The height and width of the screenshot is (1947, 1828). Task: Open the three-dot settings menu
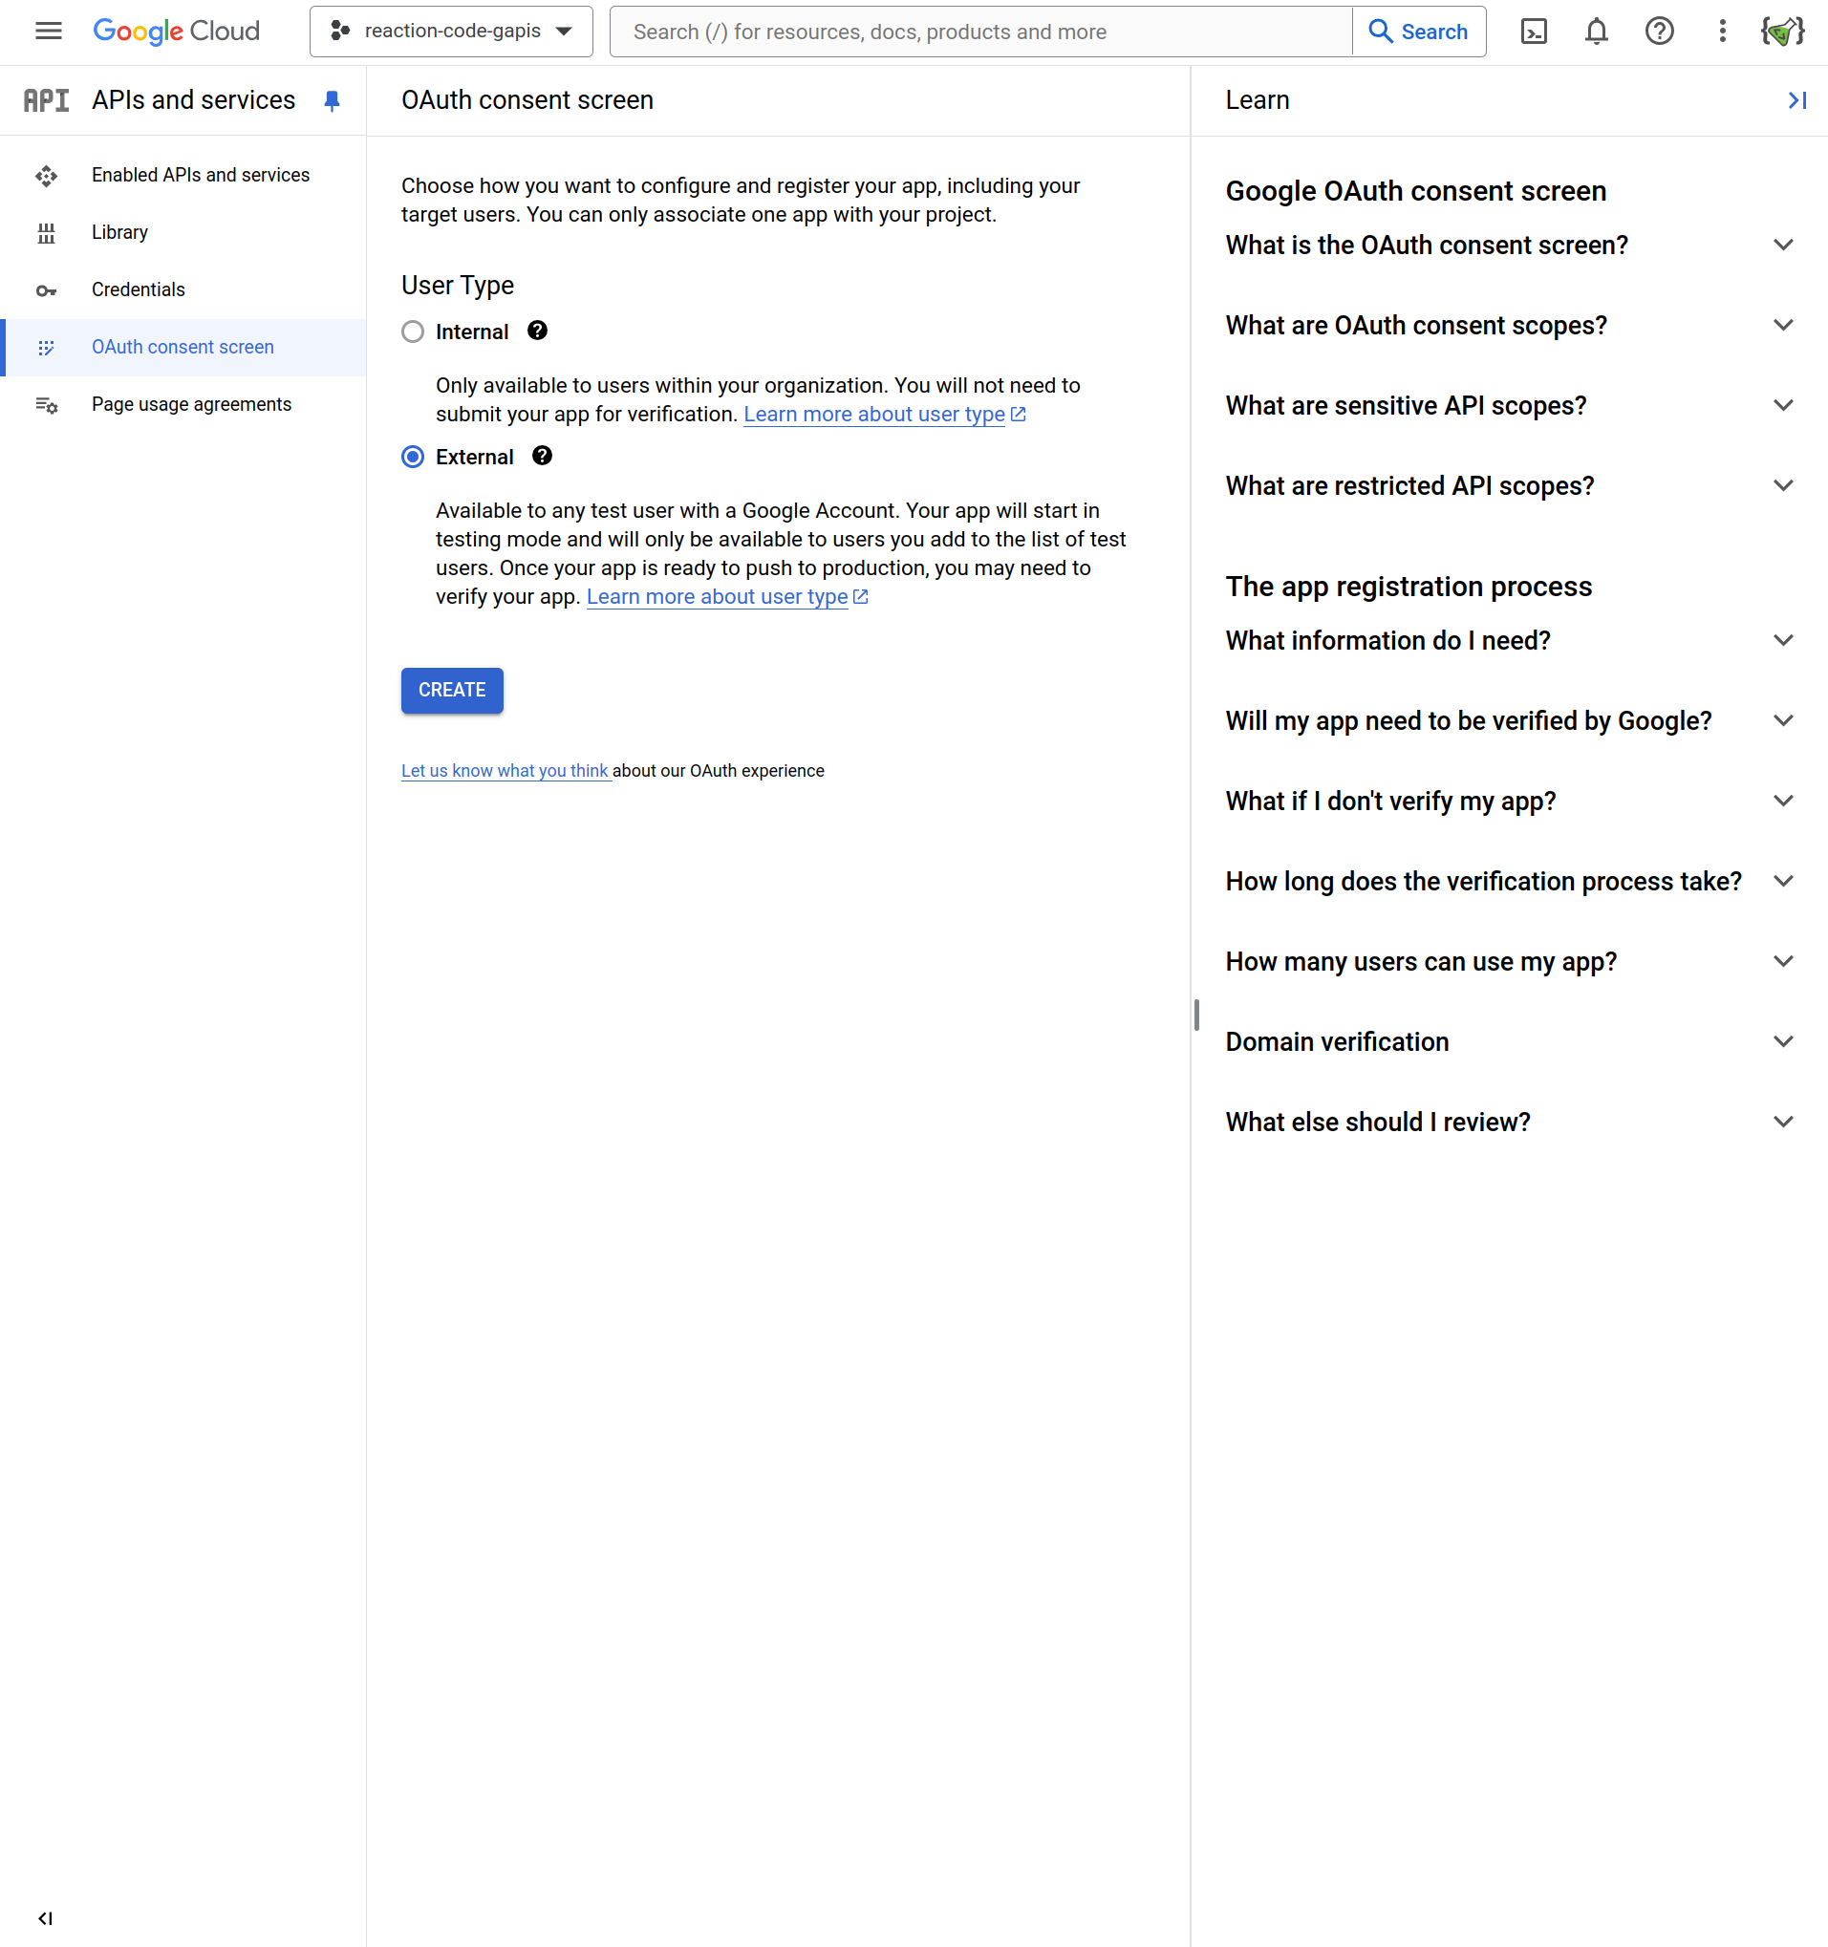coord(1721,32)
